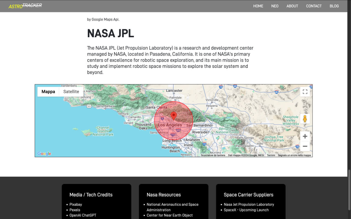
Task: Go to the CONTACT page
Action: [314, 6]
